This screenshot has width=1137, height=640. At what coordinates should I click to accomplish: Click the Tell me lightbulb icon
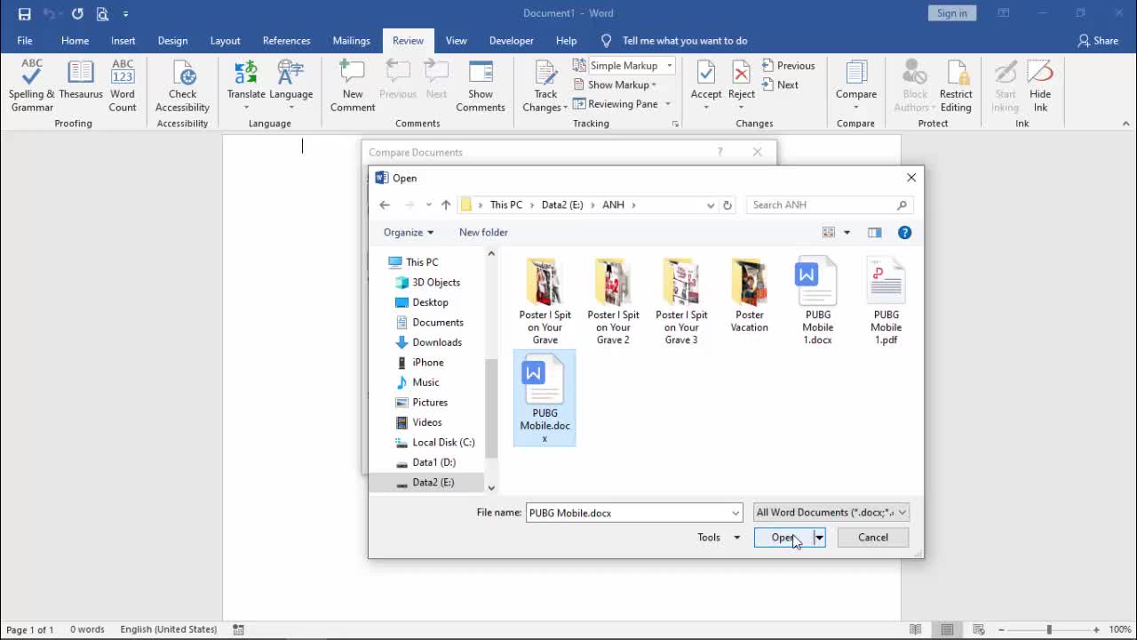(607, 41)
